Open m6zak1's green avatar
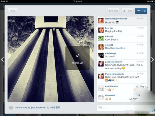Screen dimensions: 155x116 click(x=101, y=38)
